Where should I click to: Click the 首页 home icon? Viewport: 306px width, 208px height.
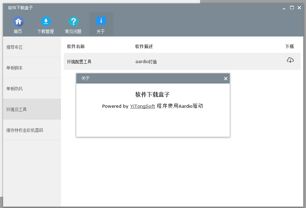(18, 22)
